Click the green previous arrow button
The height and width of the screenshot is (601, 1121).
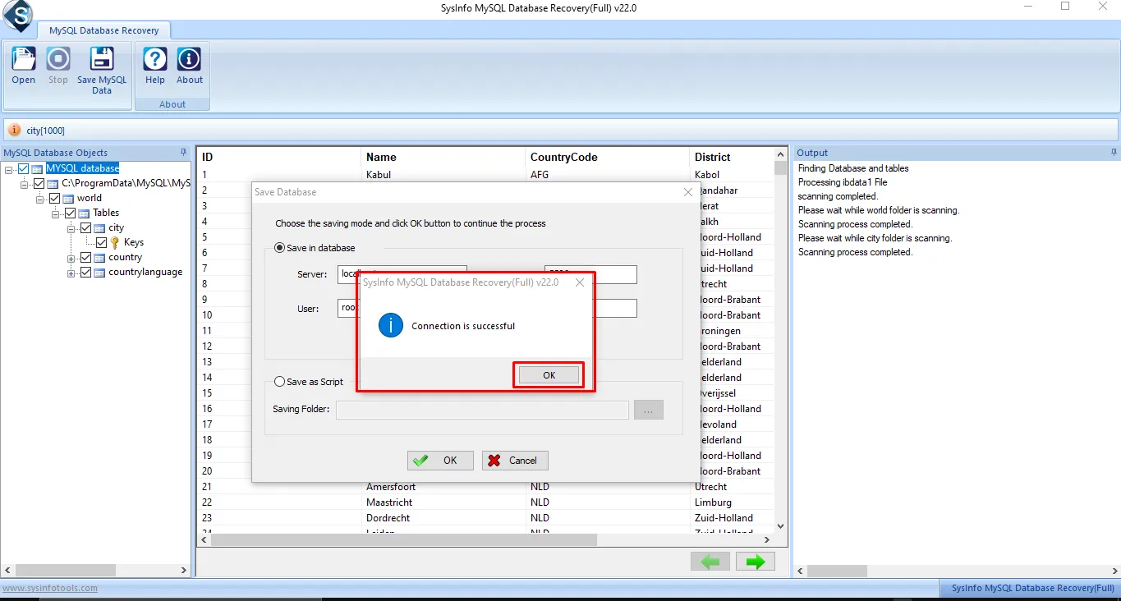[710, 562]
